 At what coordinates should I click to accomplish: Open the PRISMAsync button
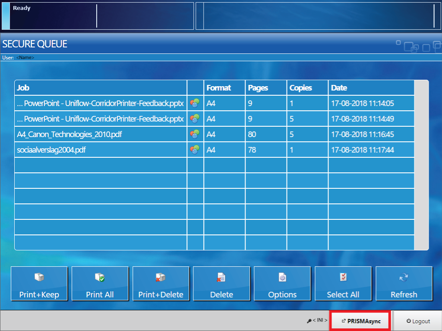click(x=360, y=321)
